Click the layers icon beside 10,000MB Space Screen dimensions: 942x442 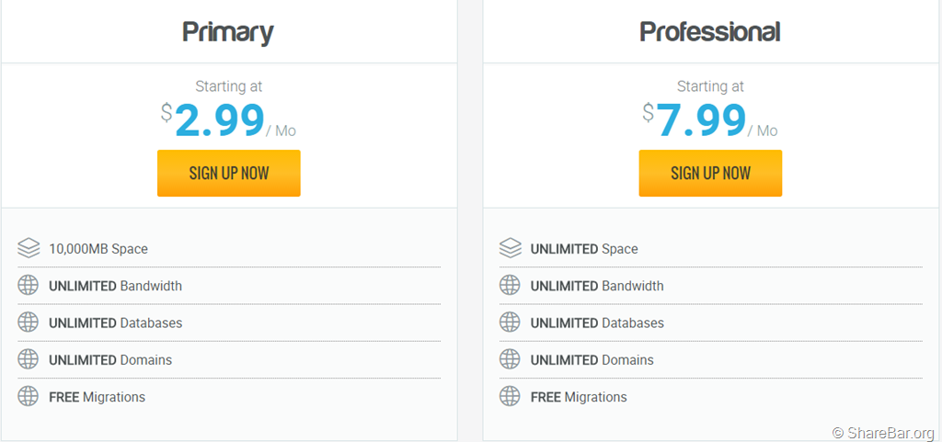(29, 248)
